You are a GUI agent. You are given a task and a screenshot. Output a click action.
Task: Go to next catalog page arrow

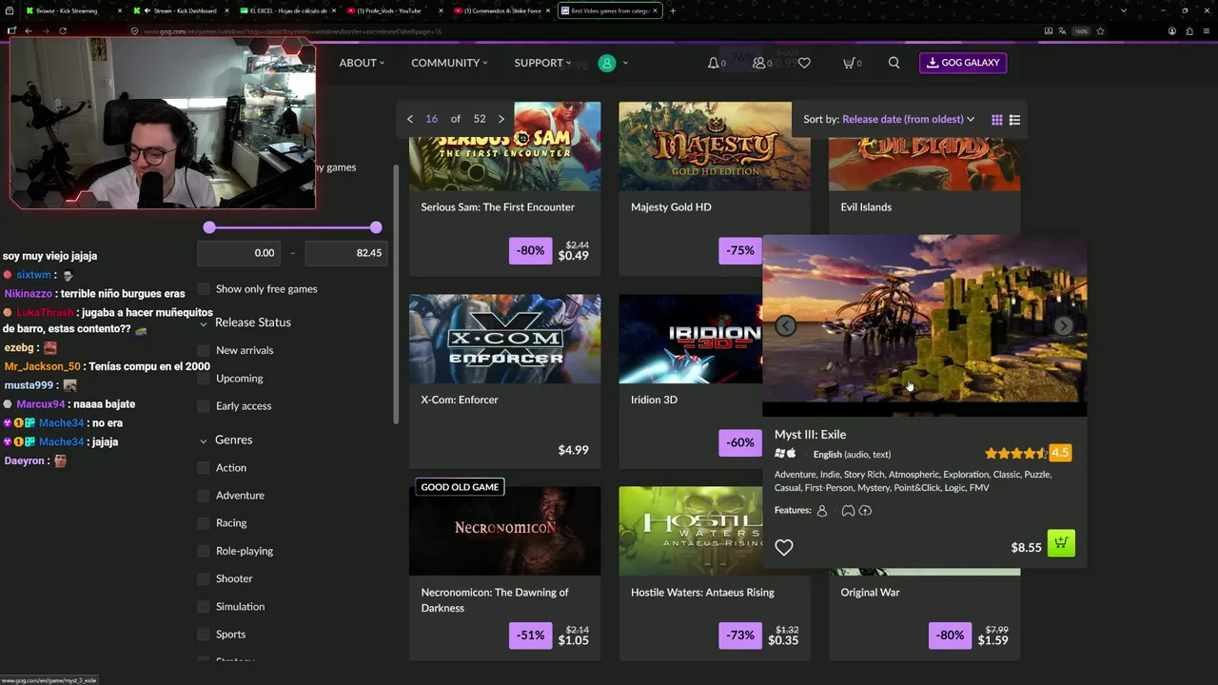(501, 119)
